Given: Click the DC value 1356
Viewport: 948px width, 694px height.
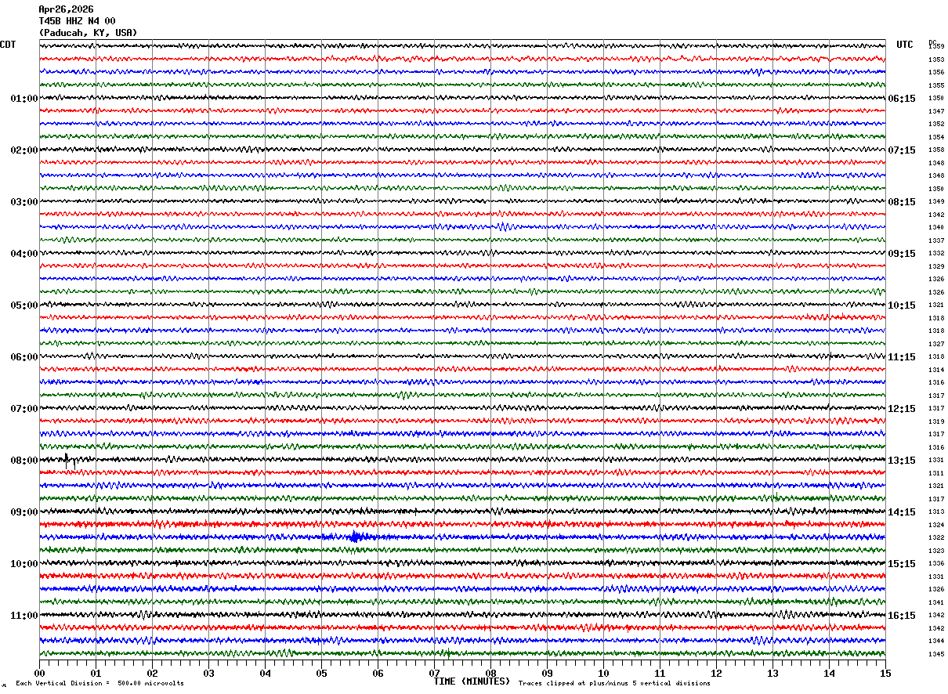Looking at the screenshot, I should pos(935,73).
